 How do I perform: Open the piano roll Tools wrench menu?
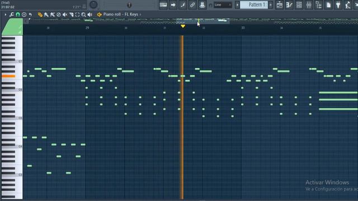coord(12,15)
